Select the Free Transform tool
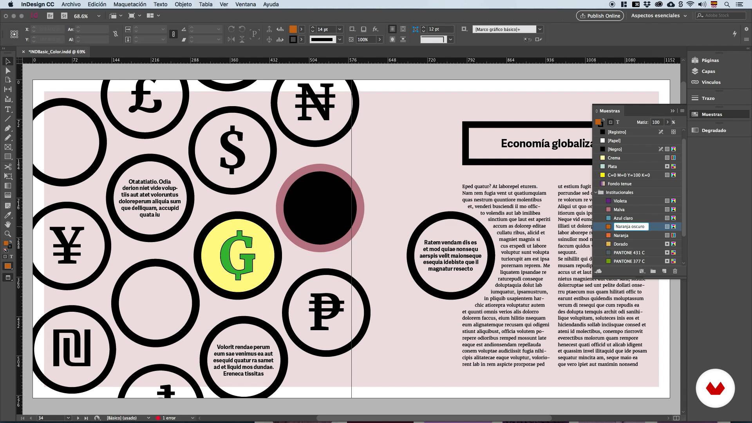Screen dimensions: 752x423 [x=7, y=176]
